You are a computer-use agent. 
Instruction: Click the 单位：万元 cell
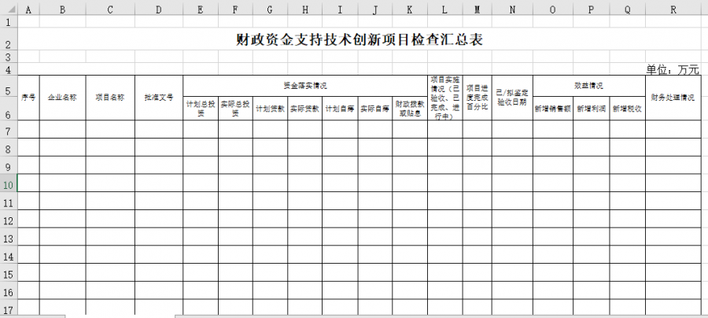click(673, 69)
